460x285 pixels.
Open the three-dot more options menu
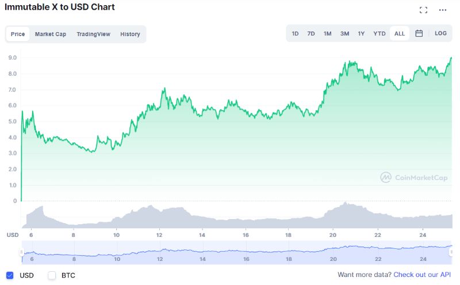[442, 10]
